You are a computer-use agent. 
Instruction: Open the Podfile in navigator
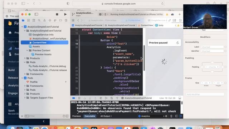coord(34,82)
